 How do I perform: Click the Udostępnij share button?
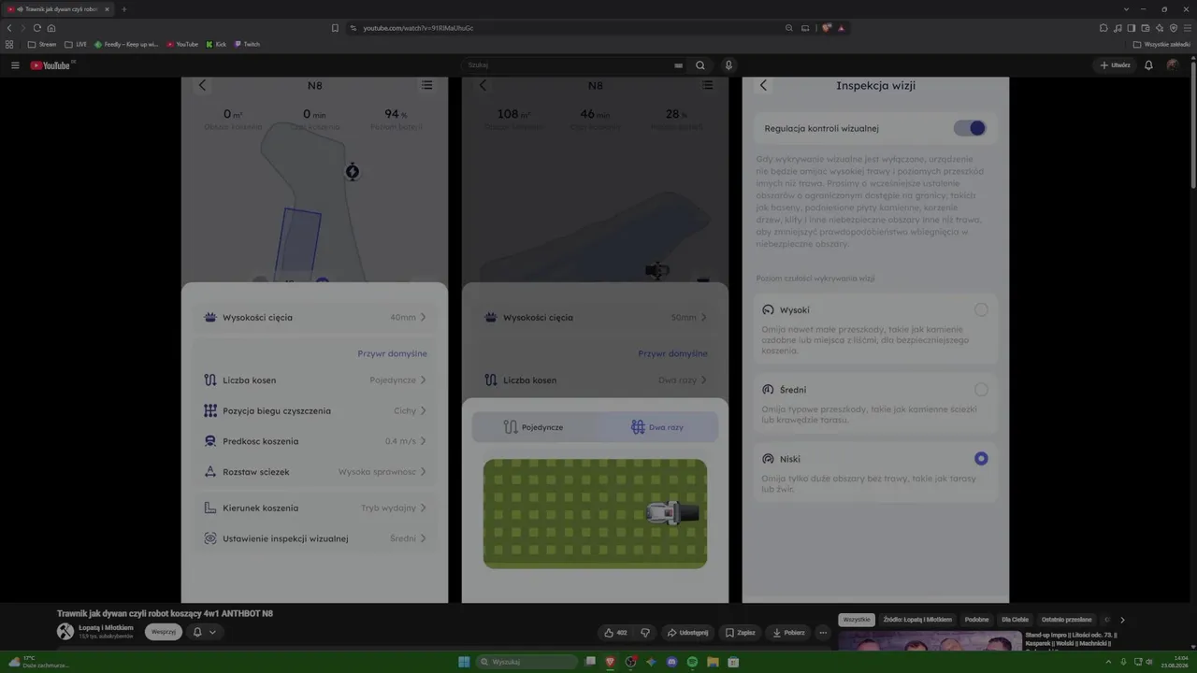click(687, 633)
